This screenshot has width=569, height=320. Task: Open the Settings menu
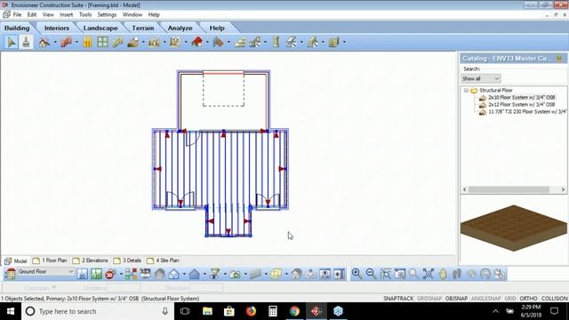pyautogui.click(x=107, y=15)
